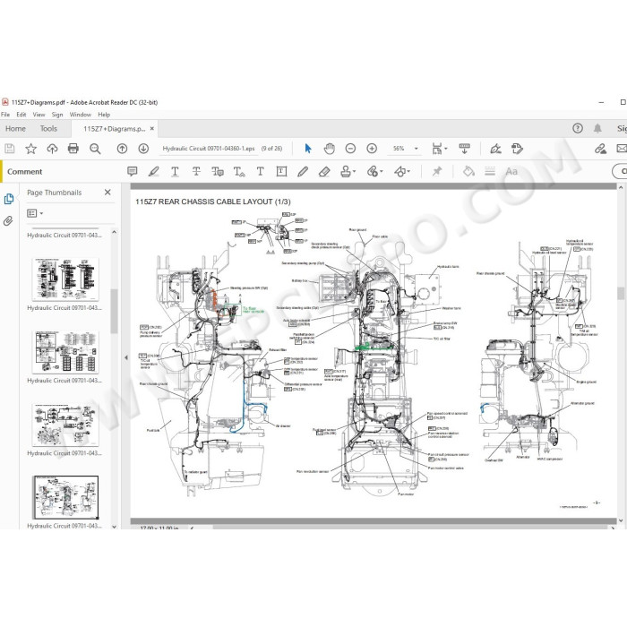Click the scrolling mode keyboard icon
The width and height of the screenshot is (627, 627).
tap(464, 149)
